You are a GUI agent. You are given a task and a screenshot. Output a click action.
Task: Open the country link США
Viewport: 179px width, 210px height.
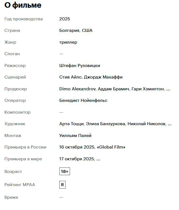click(87, 30)
